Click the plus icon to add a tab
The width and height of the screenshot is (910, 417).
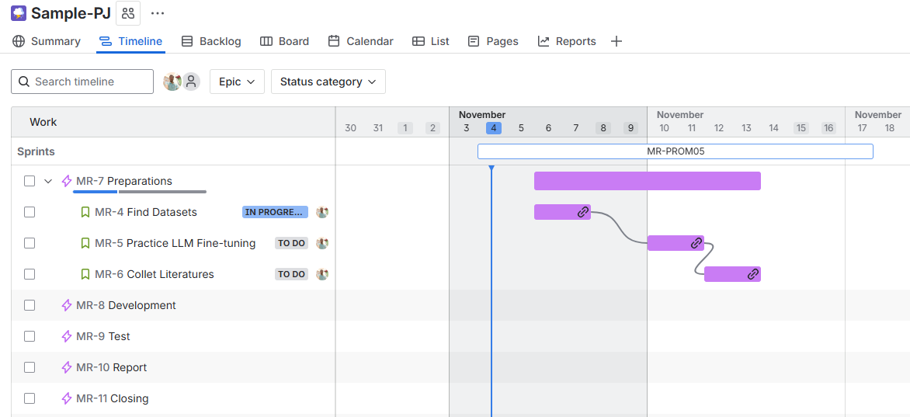[617, 41]
